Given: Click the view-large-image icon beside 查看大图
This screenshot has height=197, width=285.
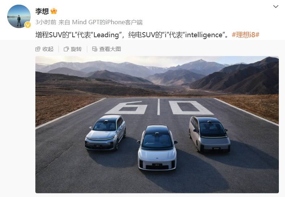Looking at the screenshot, I should [95, 49].
